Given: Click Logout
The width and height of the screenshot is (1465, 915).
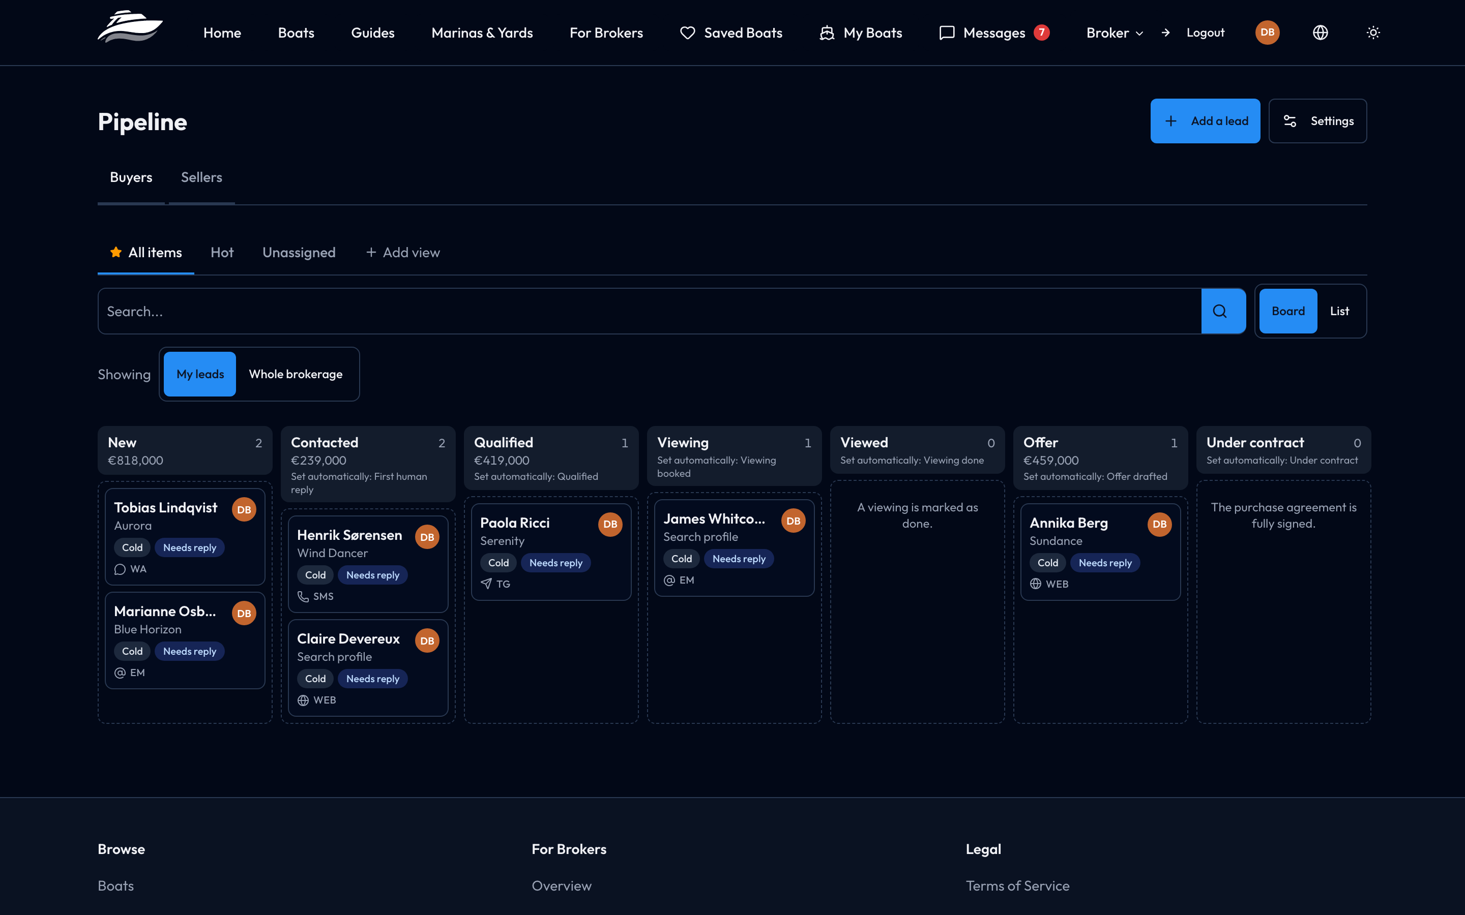Looking at the screenshot, I should coord(1192,33).
